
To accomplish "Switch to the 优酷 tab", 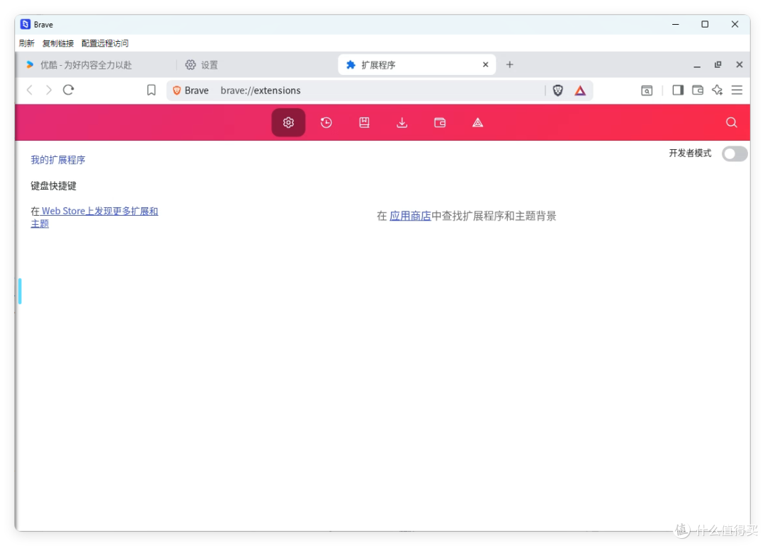I will click(86, 65).
